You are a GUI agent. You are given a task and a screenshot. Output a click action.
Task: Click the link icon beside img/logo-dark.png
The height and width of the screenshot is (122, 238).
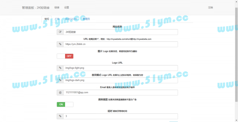(60, 80)
